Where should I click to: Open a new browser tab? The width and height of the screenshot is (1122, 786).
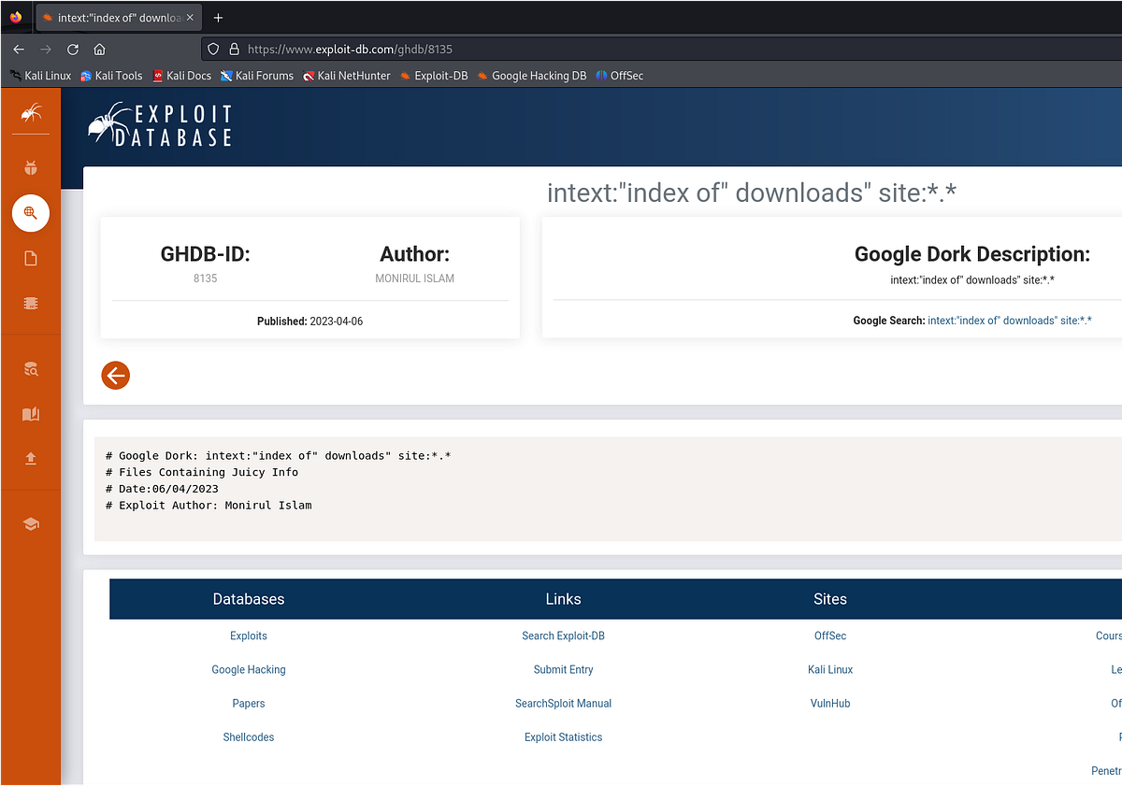(219, 17)
